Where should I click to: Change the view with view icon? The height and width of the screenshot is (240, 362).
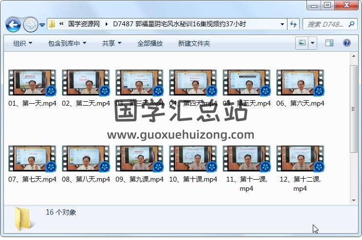pyautogui.click(x=302, y=43)
